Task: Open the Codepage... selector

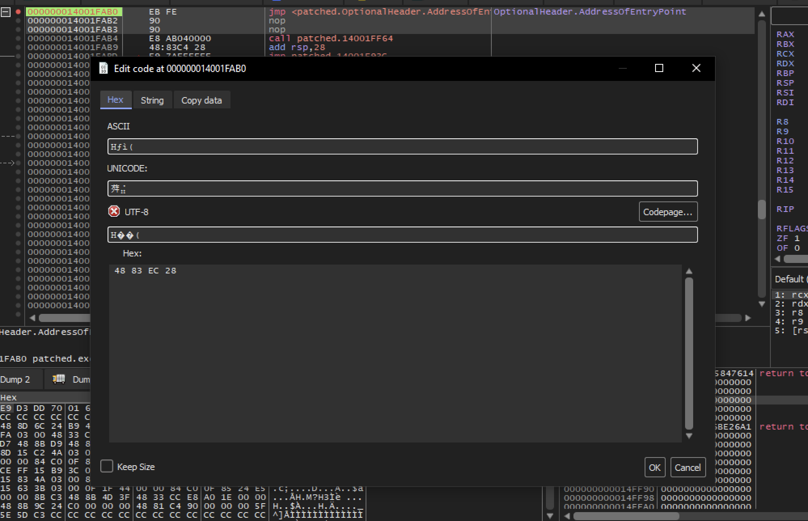Action: click(x=668, y=212)
